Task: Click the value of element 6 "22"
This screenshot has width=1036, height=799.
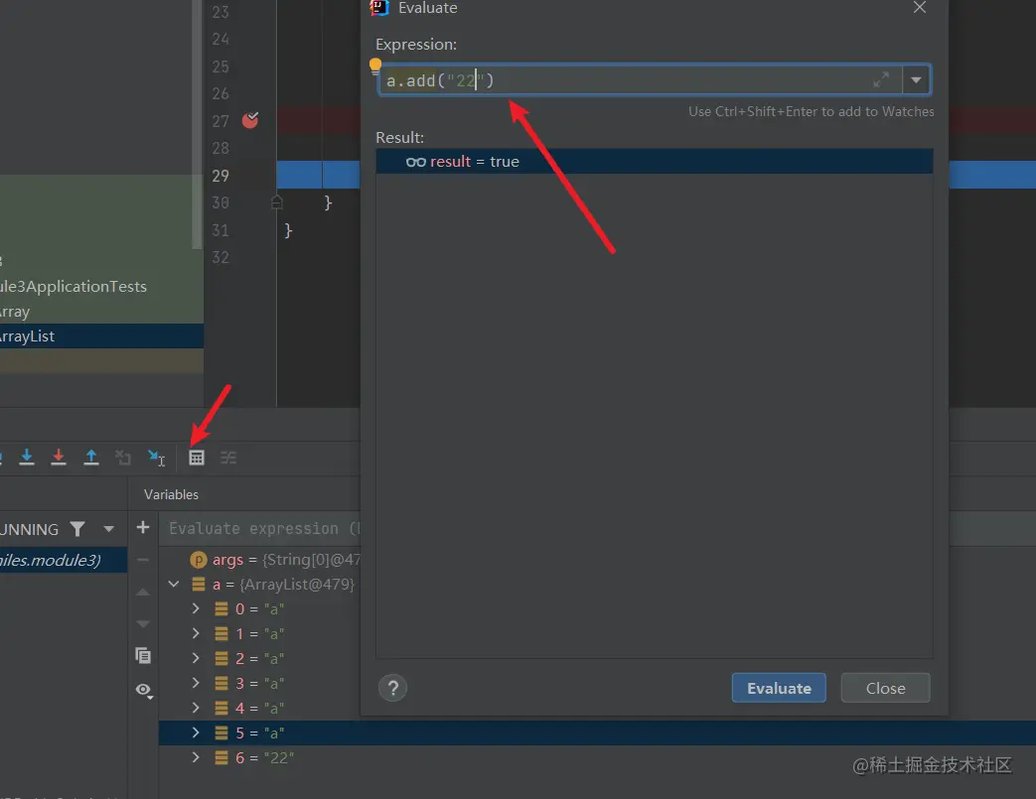Action: pyautogui.click(x=279, y=758)
